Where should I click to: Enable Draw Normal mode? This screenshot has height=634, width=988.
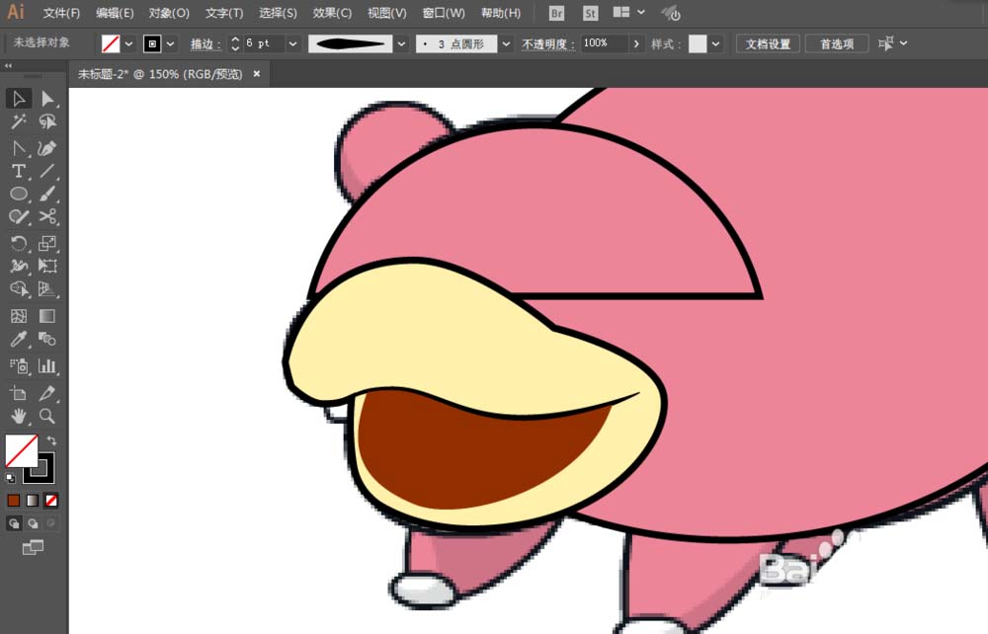pyautogui.click(x=14, y=523)
